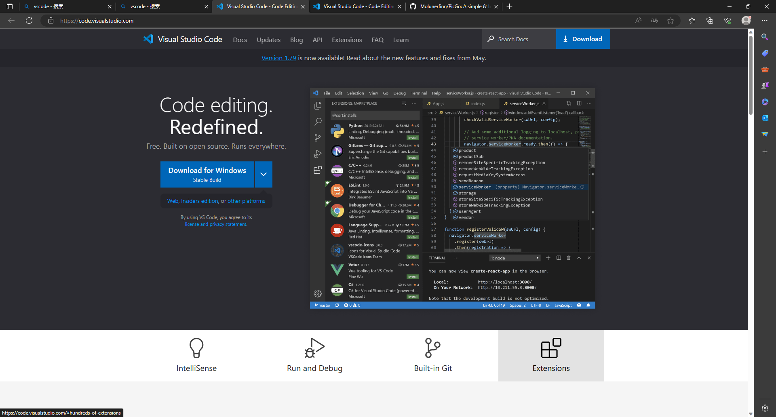This screenshot has height=417, width=776.
Task: Open the other platforms link
Action: point(246,201)
